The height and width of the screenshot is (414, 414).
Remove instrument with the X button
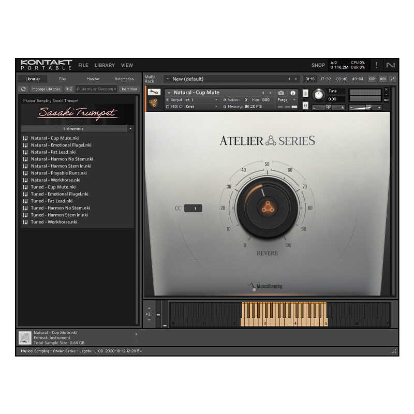tap(386, 90)
